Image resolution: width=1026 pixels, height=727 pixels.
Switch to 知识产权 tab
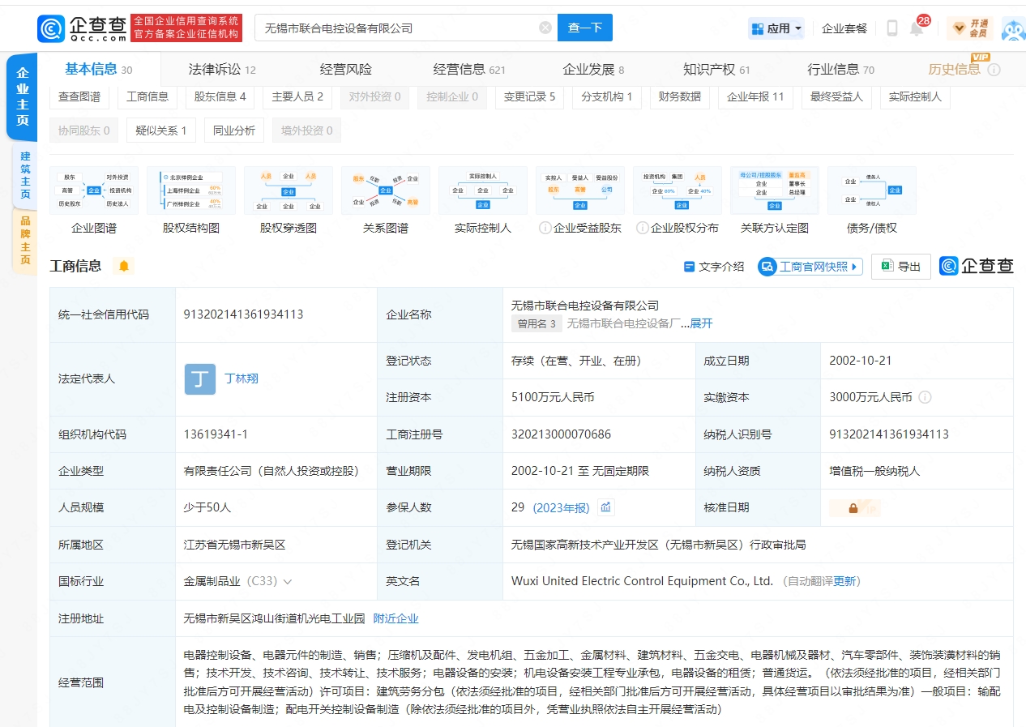click(717, 70)
